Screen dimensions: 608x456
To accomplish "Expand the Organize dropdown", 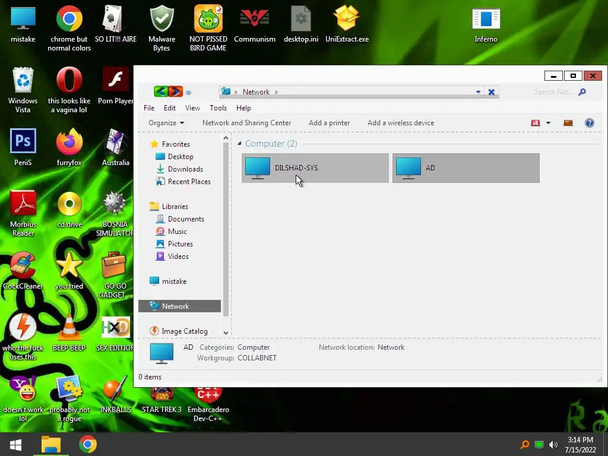I will click(x=166, y=123).
